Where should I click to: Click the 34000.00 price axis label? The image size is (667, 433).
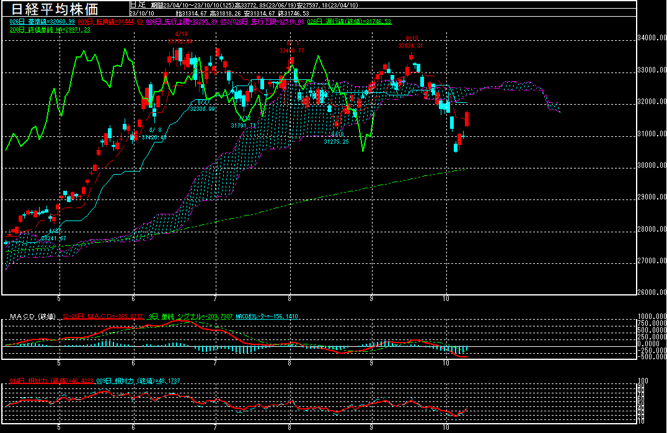[x=652, y=38]
